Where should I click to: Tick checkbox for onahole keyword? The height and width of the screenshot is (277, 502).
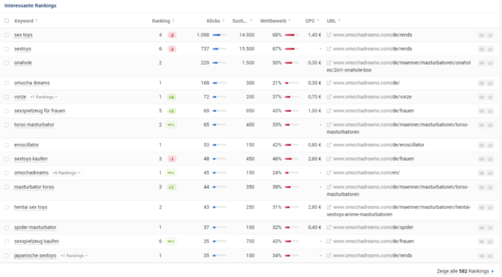coord(7,63)
